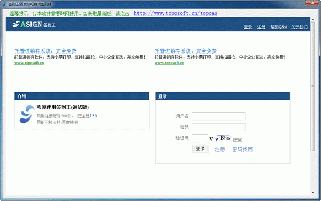Focus the 验证码 input field
The image size is (321, 201).
click(x=200, y=138)
